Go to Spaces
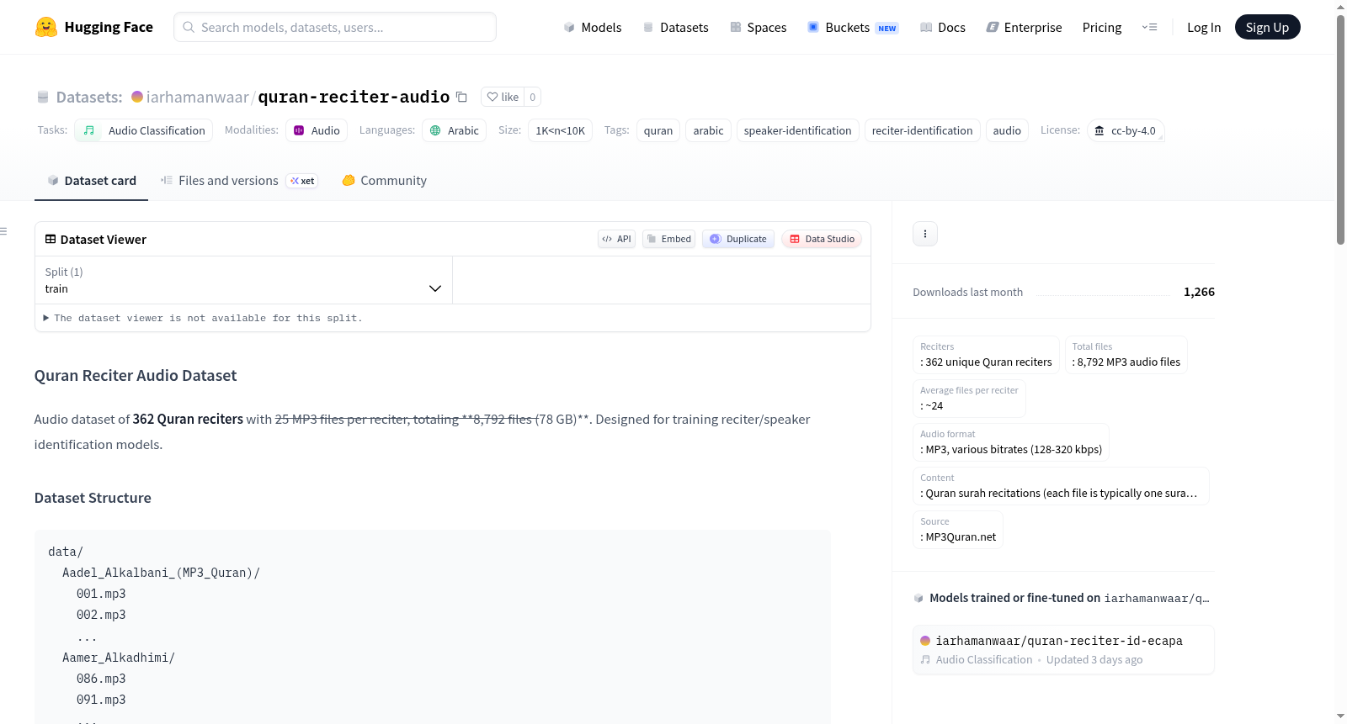The height and width of the screenshot is (724, 1347). tap(759, 27)
